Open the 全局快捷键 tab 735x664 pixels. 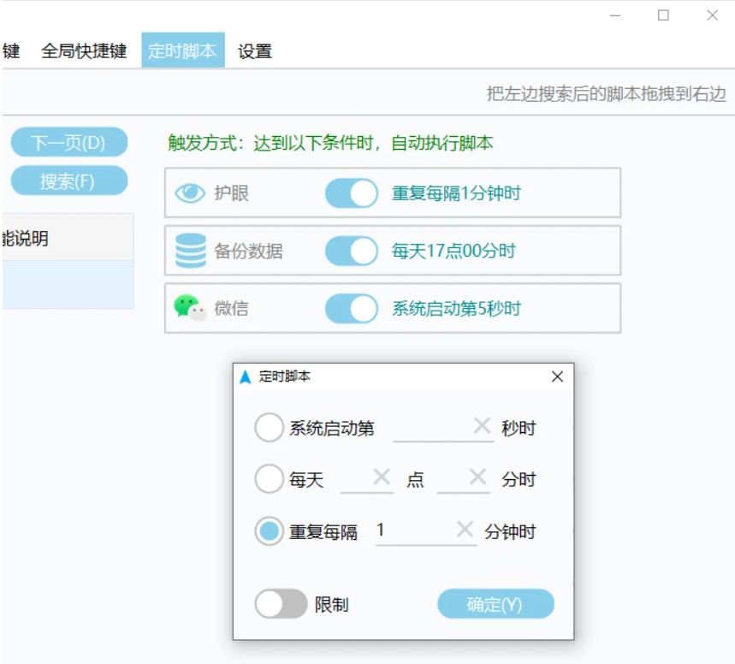tap(84, 51)
